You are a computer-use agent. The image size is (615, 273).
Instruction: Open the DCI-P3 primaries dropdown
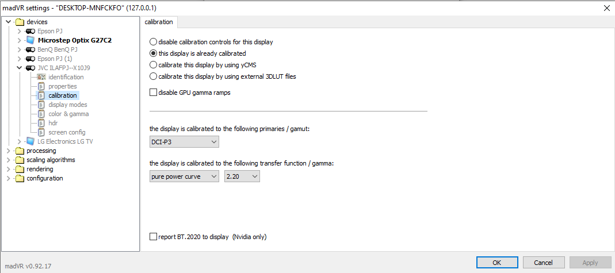184,142
